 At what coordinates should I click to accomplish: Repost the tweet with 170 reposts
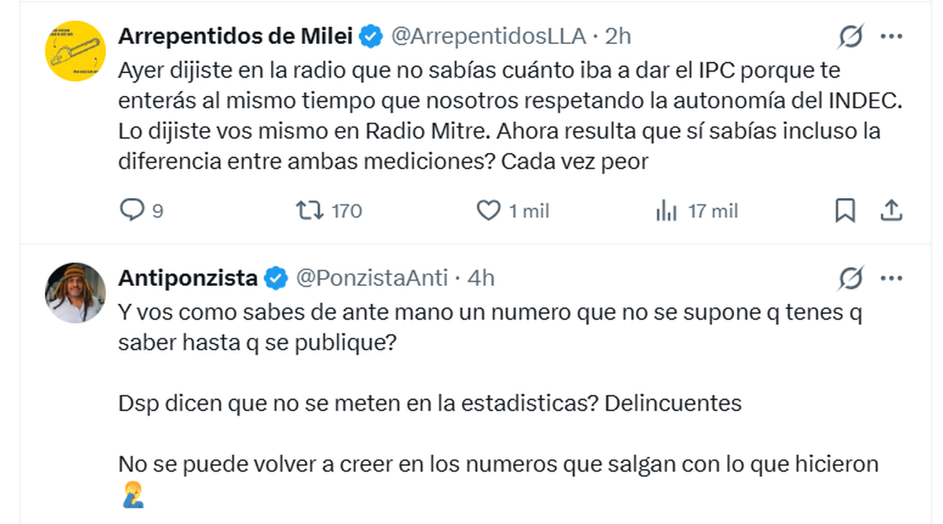click(x=305, y=211)
